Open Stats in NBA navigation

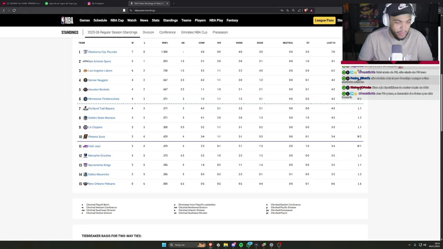coord(156,20)
